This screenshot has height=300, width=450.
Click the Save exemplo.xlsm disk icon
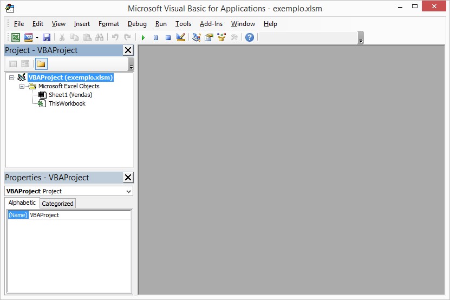click(x=47, y=37)
